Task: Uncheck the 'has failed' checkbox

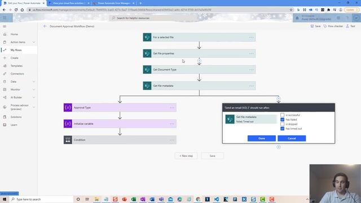Action: pyautogui.click(x=282, y=120)
